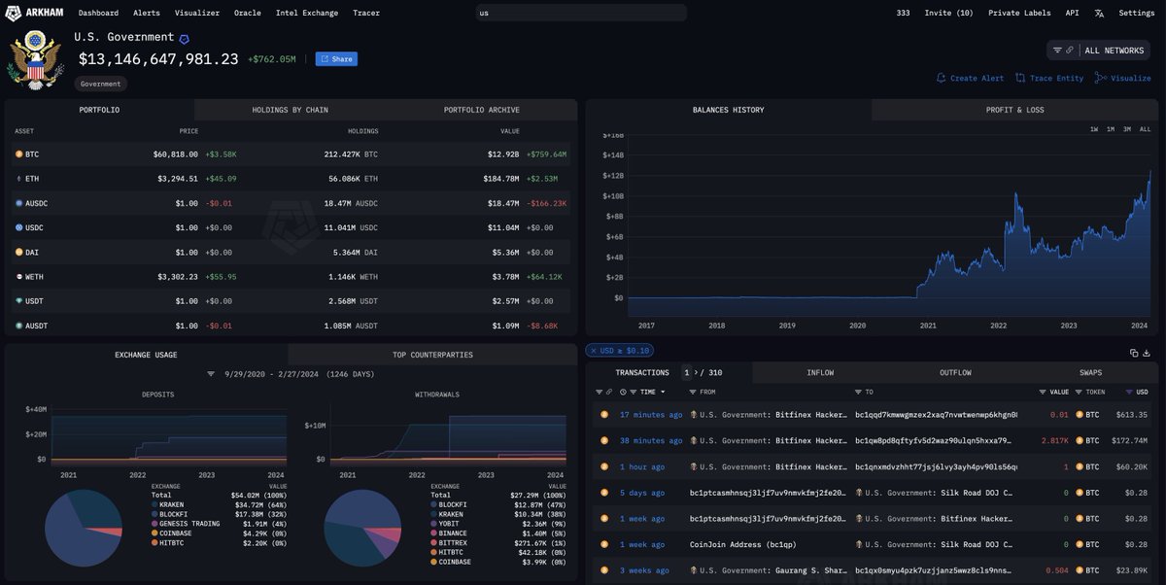Viewport: 1166px width, 585px height.
Task: Click the BTC coin icon in portfolio
Action: click(18, 154)
